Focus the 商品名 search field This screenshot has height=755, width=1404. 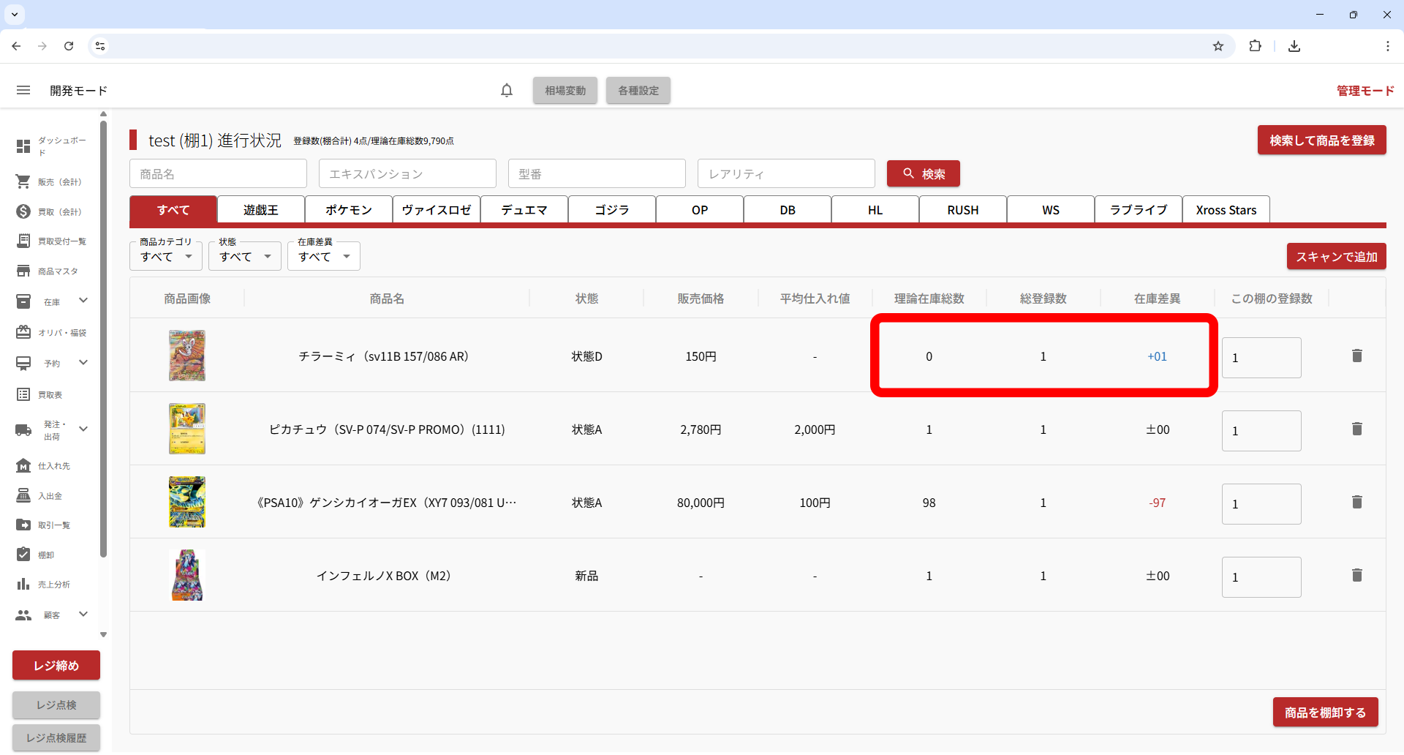[218, 174]
